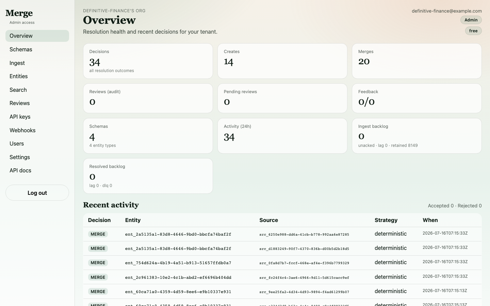Screen dimensions: 490x306
Task: Click deterministic strategy in src_6250e988 row
Action: tap(391, 234)
